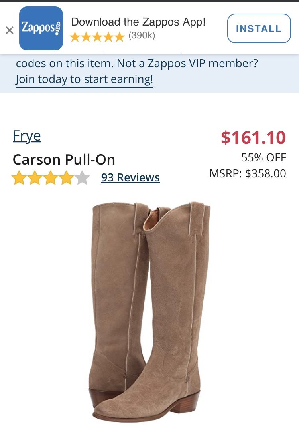This screenshot has height=433, width=299.
Task: Tap the blue Zappos app logo
Action: 41,28
